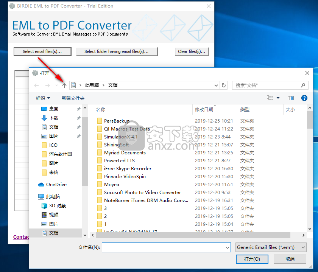Screen dimensions: 318x272
Task: Sort by 类型 column header
Action: [245, 110]
